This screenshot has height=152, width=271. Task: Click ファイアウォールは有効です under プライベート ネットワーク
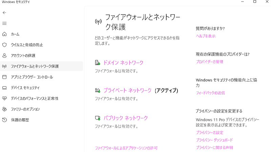coord(116,99)
